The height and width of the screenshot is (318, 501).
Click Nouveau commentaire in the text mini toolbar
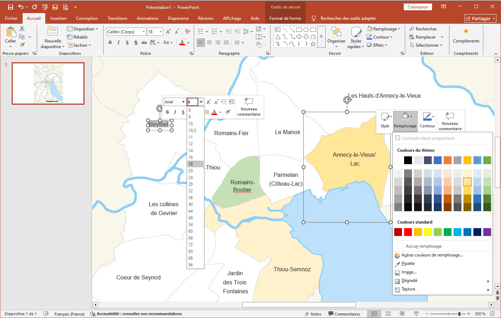(249, 106)
